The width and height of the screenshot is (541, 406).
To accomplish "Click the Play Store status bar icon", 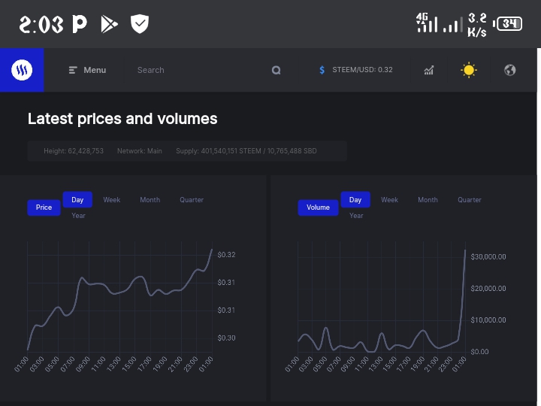I will [109, 24].
